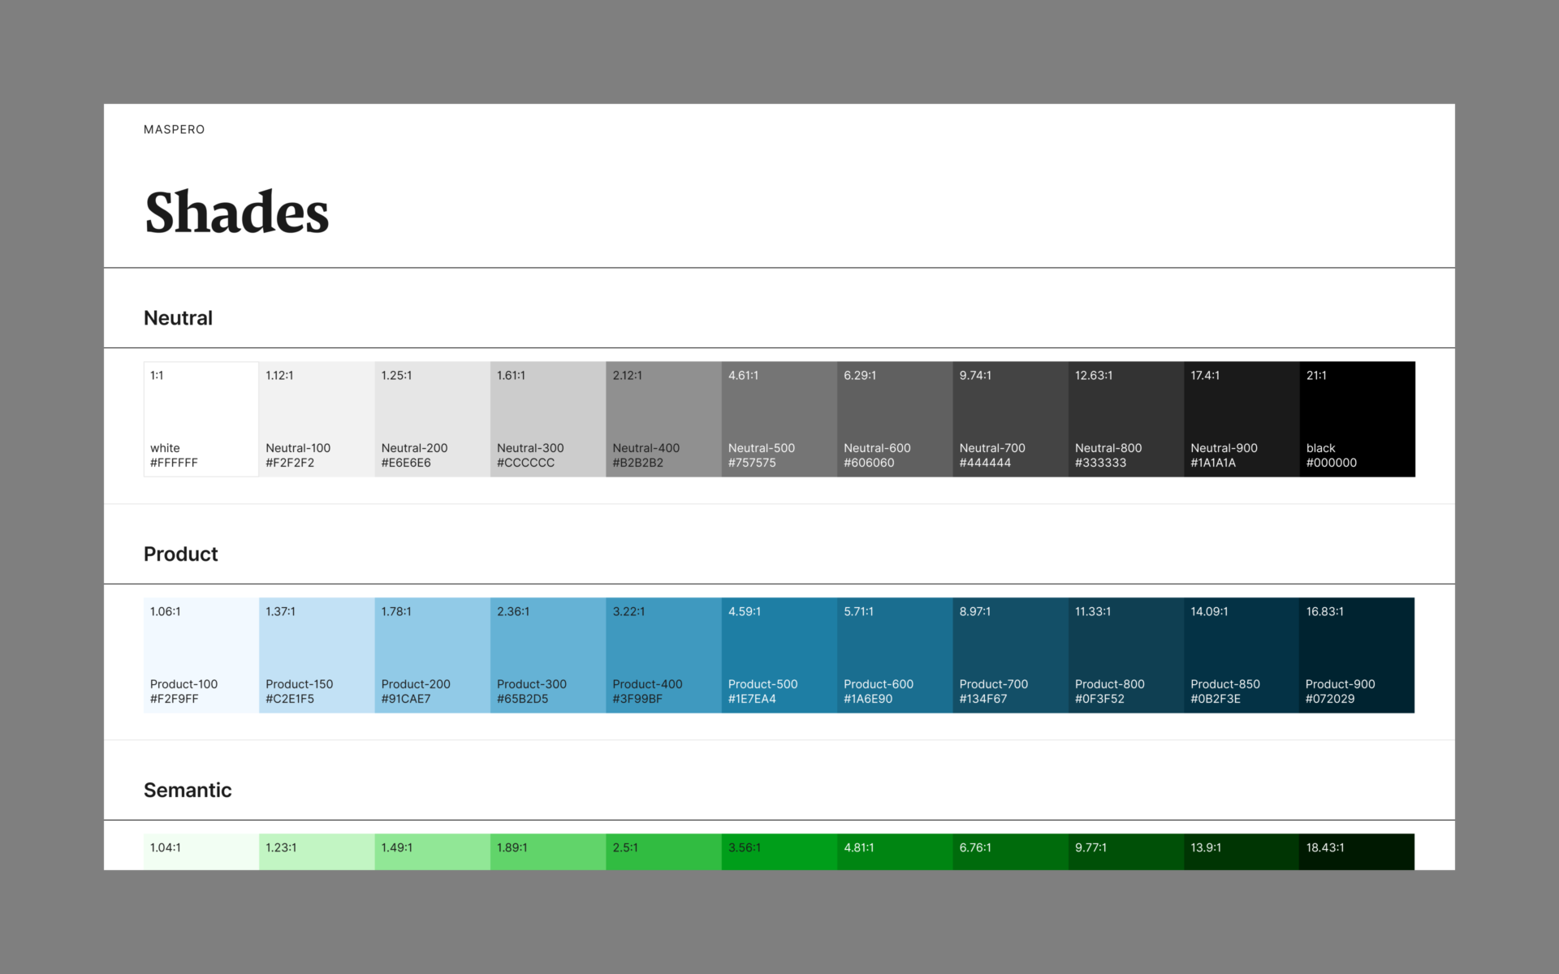Select the Product-200 #91CAE7 swatch
This screenshot has height=974, width=1559.
click(x=432, y=655)
